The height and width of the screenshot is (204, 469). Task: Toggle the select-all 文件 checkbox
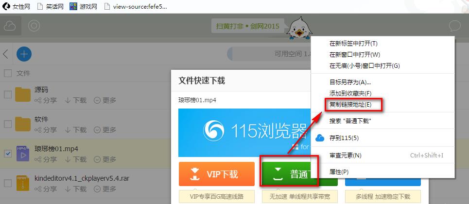coord(8,73)
